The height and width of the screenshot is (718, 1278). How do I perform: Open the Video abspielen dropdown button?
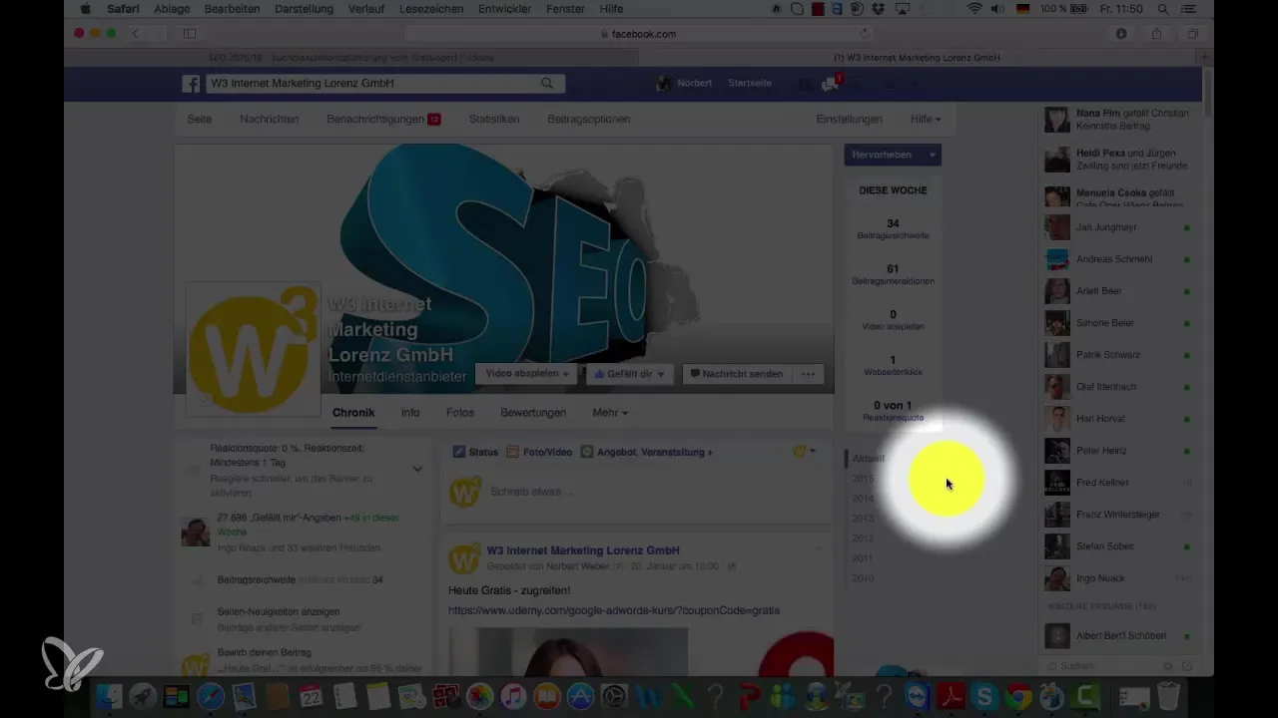[527, 374]
